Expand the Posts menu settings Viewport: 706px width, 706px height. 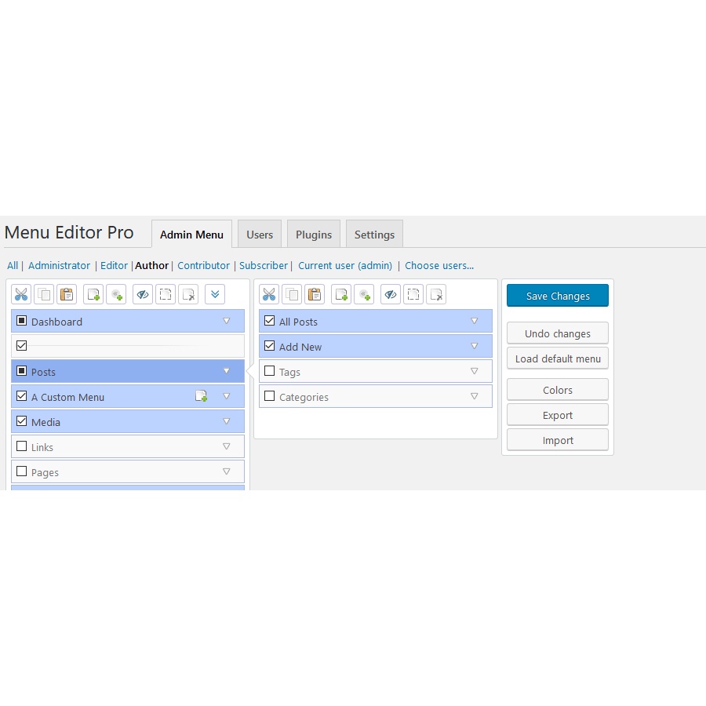227,371
